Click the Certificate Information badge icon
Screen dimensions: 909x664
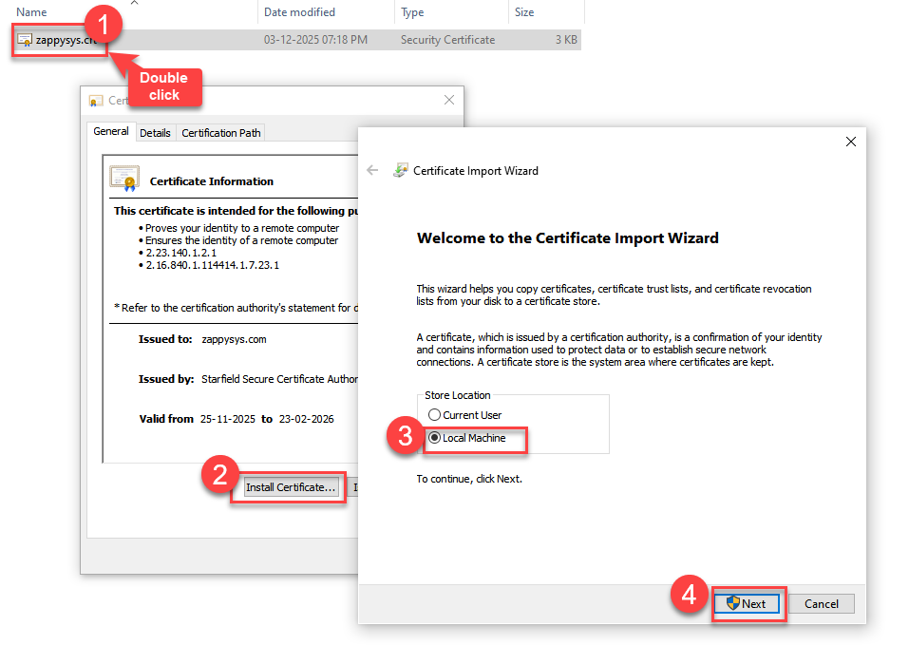[124, 179]
